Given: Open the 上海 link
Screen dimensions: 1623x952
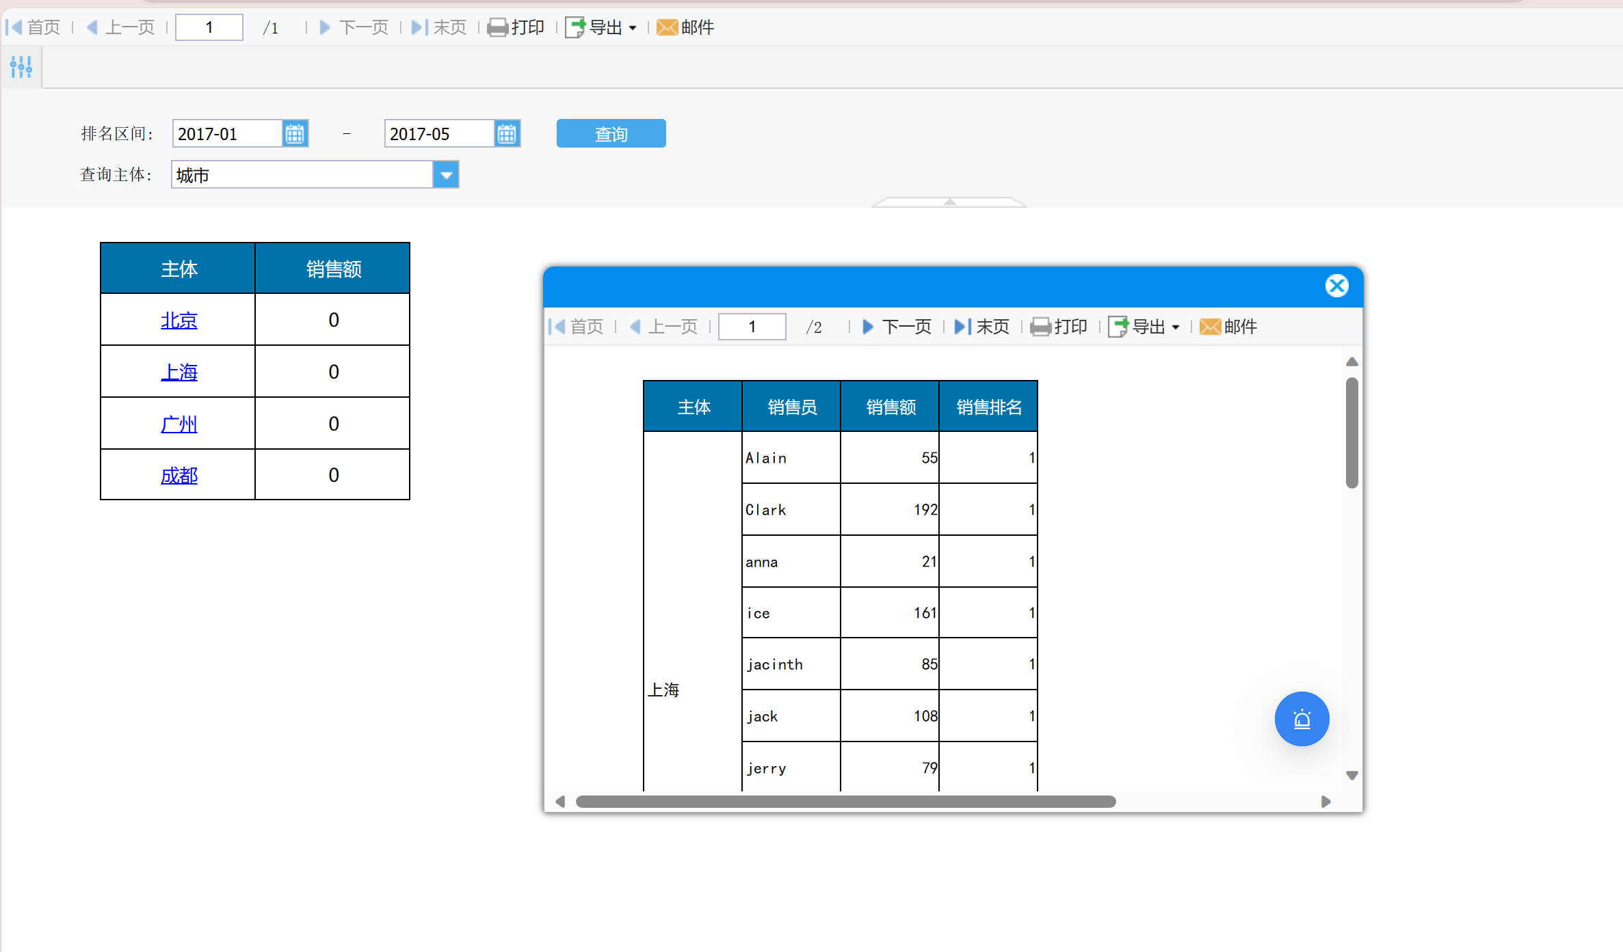Looking at the screenshot, I should pos(179,372).
